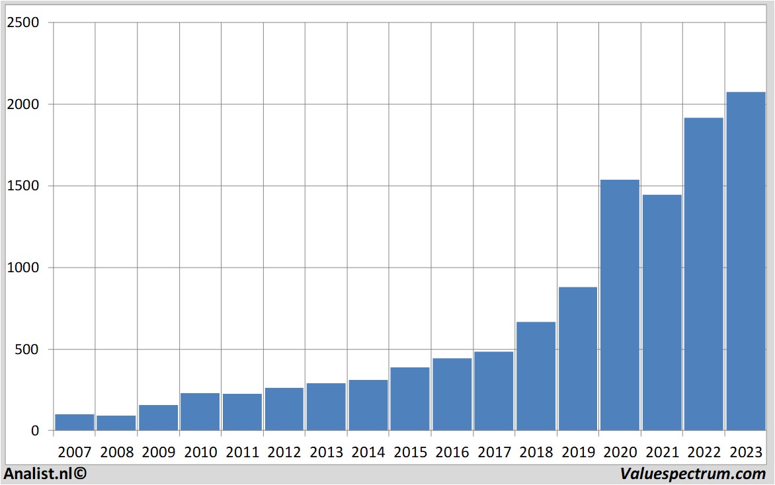Click the 0 y-axis label
775x485 pixels.
(35, 431)
